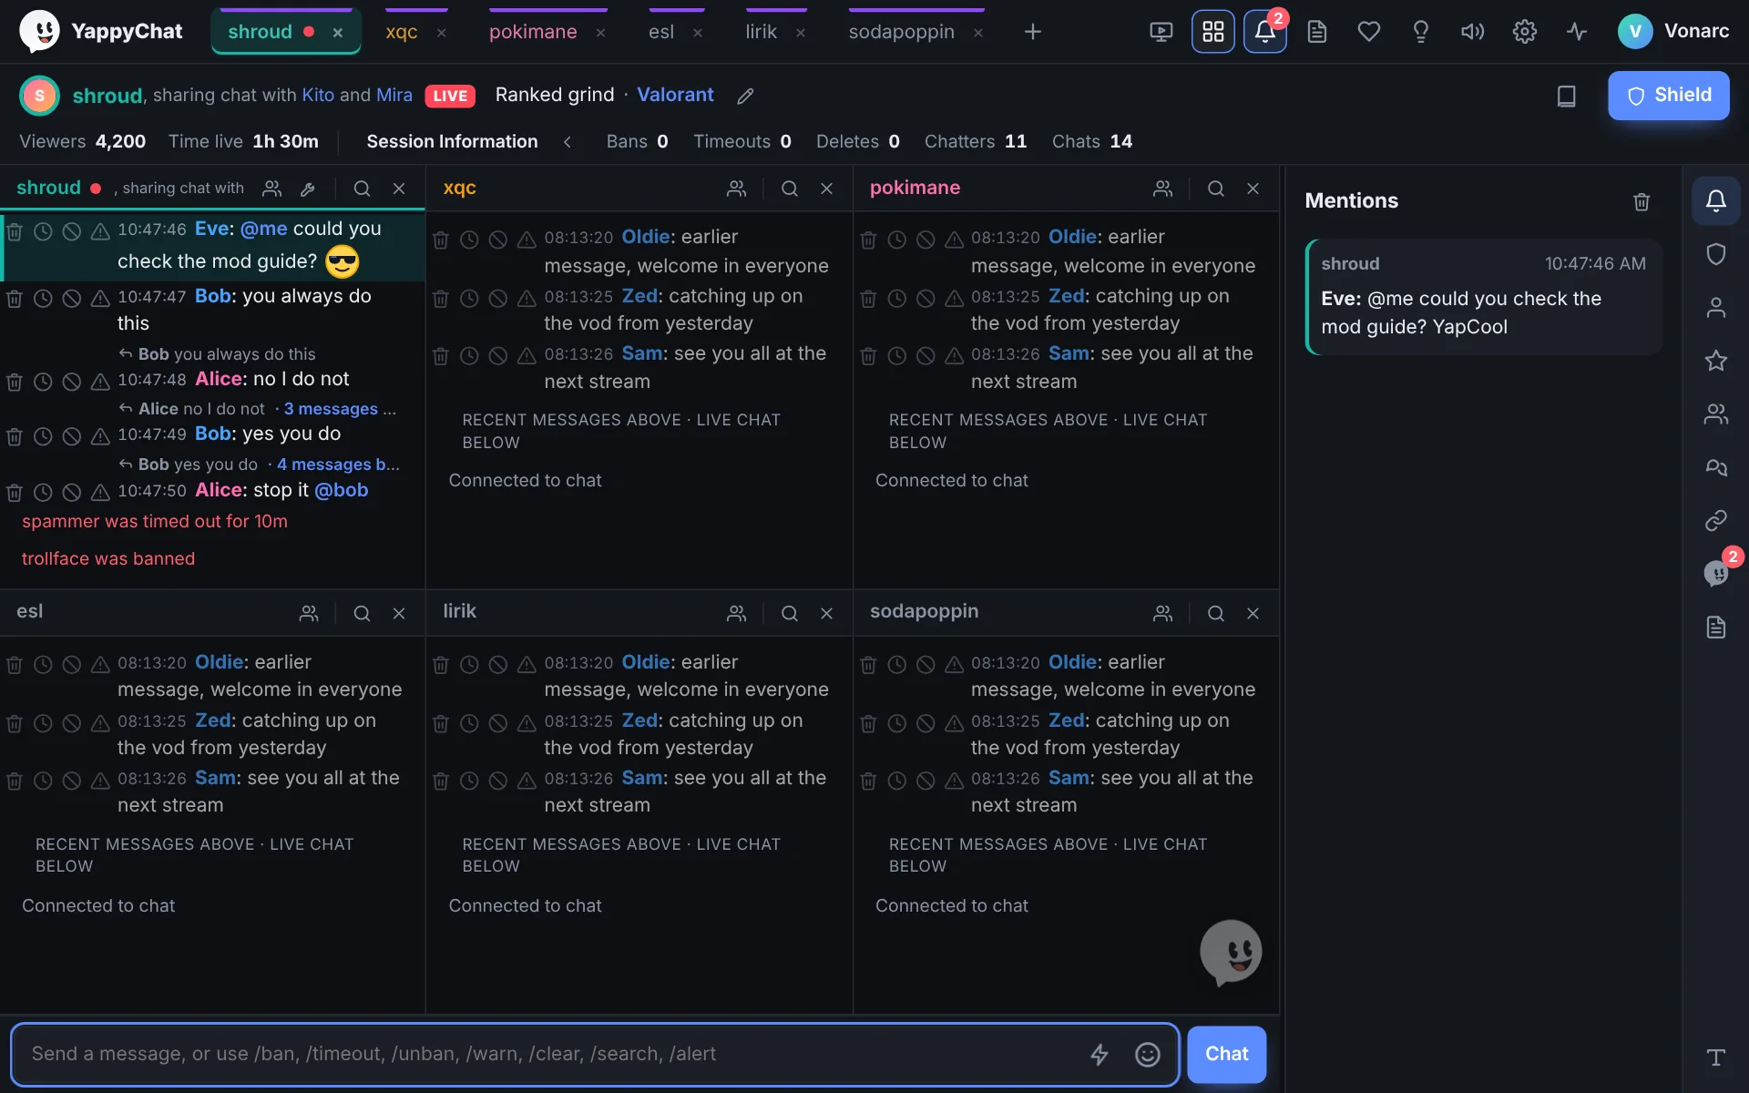
Task: Add a new channel tab
Action: [1032, 32]
